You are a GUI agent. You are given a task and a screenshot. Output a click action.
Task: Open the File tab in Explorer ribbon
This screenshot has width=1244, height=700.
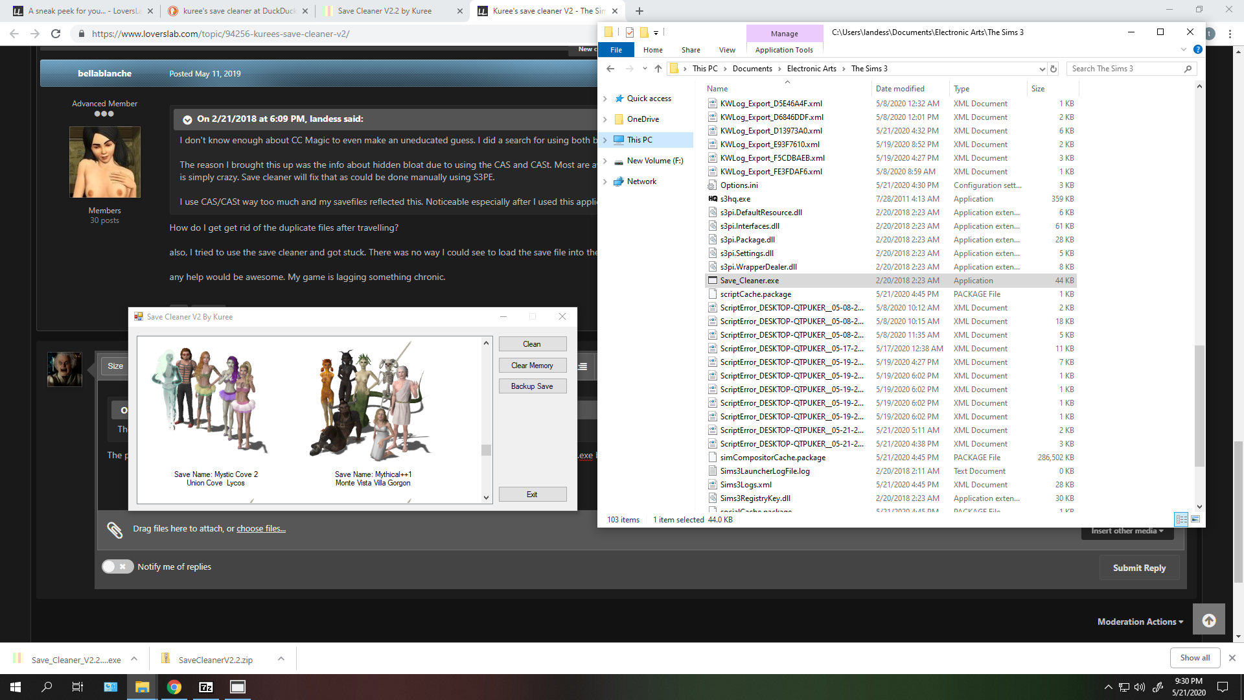pyautogui.click(x=616, y=50)
